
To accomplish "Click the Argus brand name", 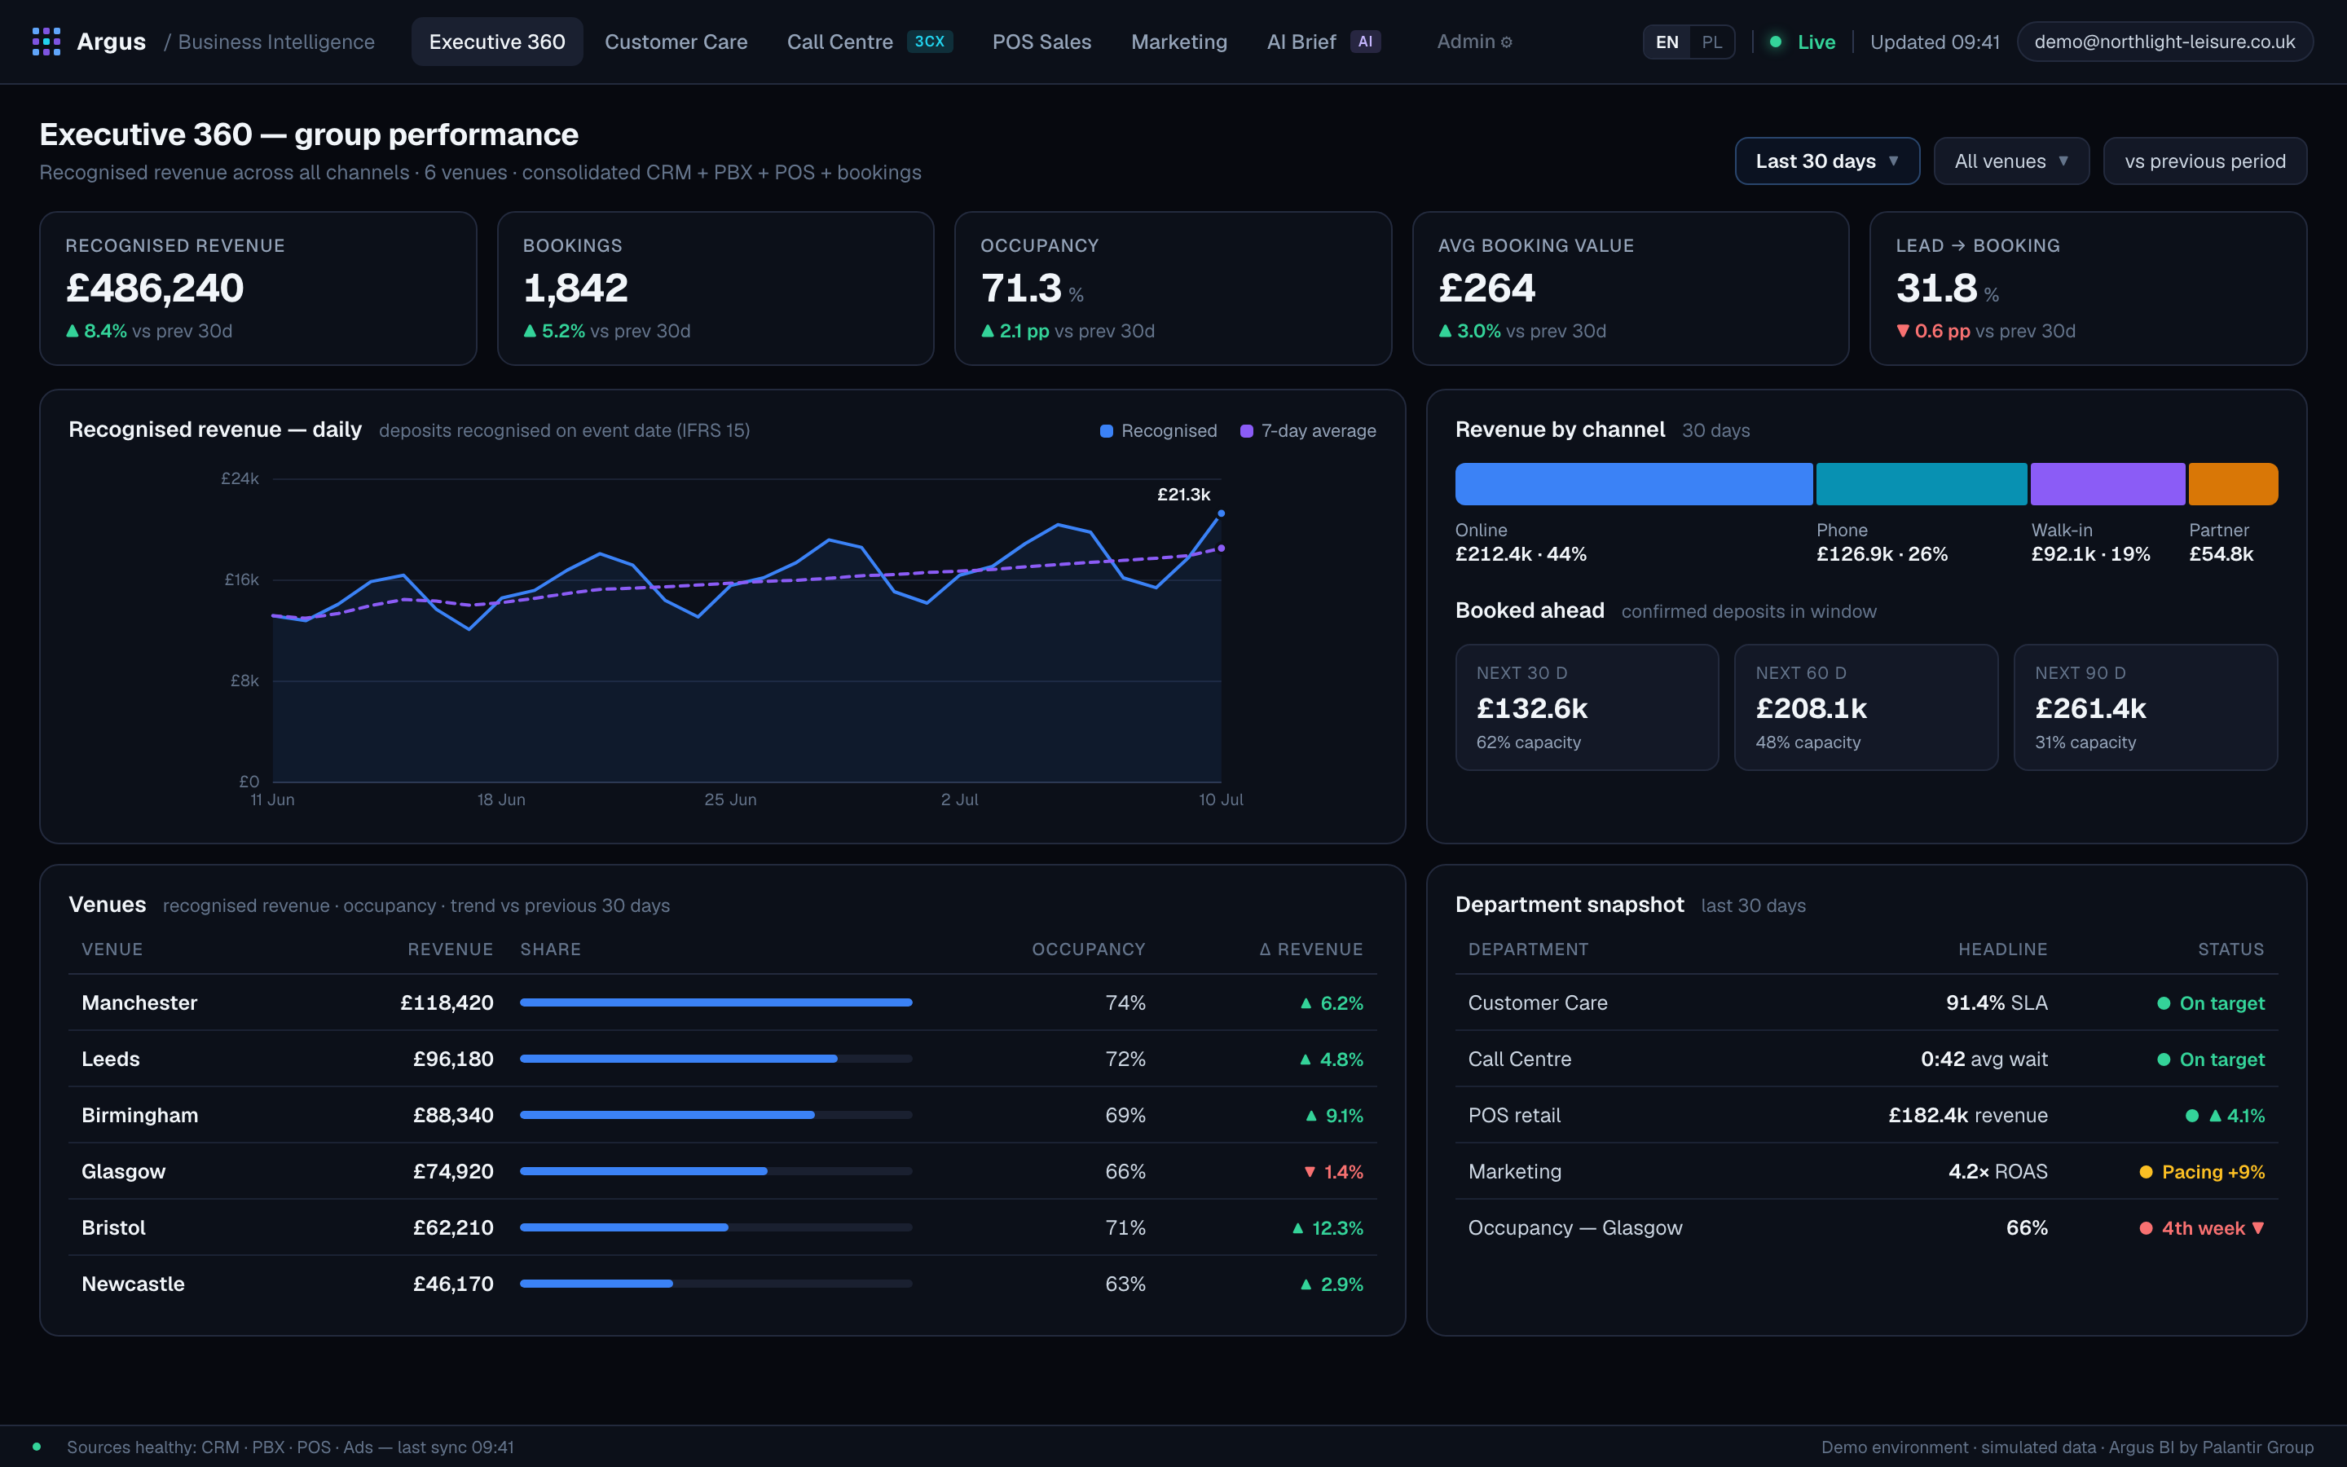I will (112, 42).
